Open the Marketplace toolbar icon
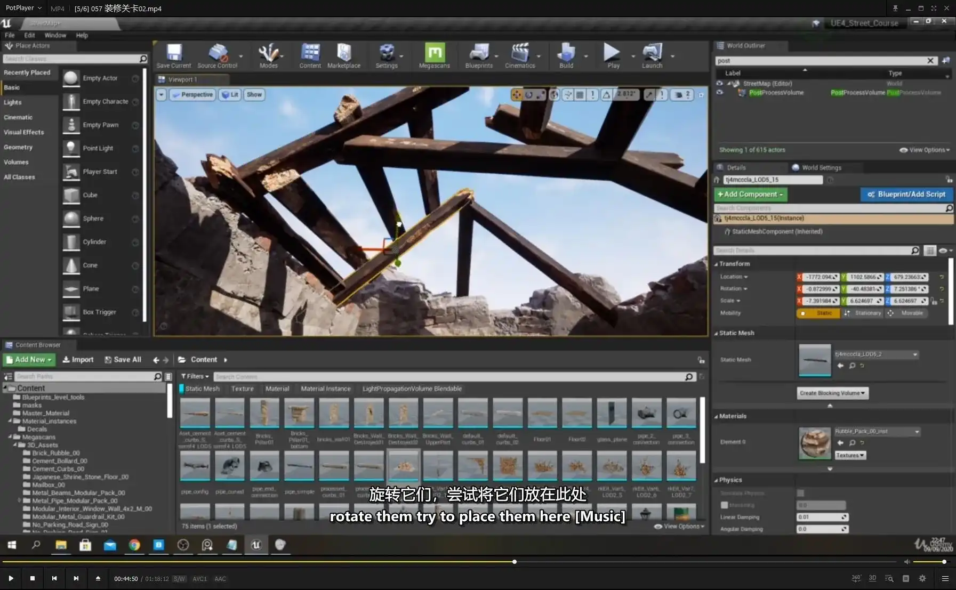Viewport: 956px width, 590px height. 343,53
